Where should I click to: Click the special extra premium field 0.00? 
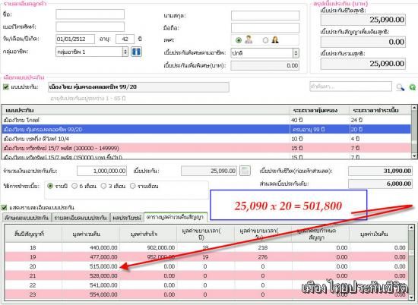pos(264,65)
